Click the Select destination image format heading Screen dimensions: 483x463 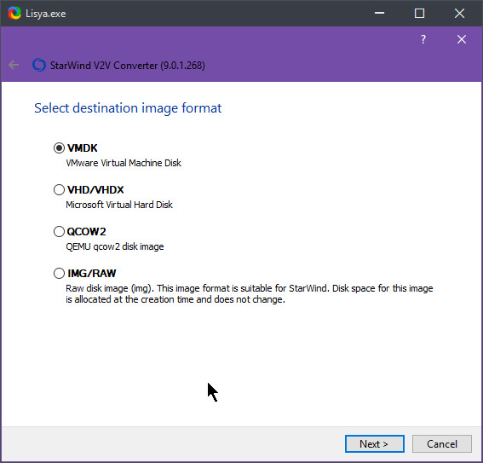(x=128, y=108)
